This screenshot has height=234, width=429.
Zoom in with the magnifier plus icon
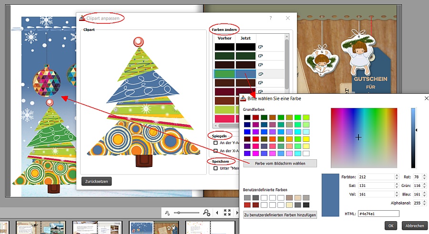pyautogui.click(x=206, y=213)
